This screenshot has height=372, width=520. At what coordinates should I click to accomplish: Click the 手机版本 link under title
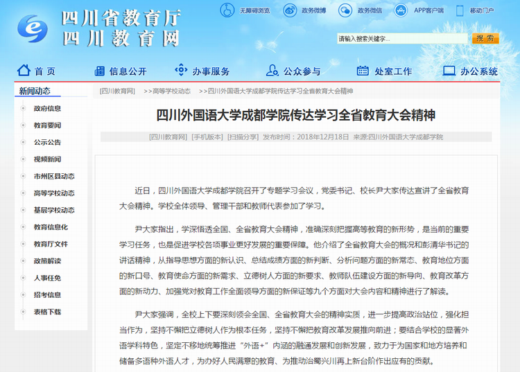coord(207,137)
